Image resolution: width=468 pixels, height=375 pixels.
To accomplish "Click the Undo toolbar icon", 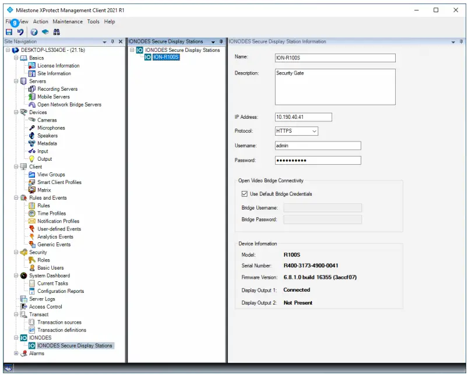I will 20,32.
